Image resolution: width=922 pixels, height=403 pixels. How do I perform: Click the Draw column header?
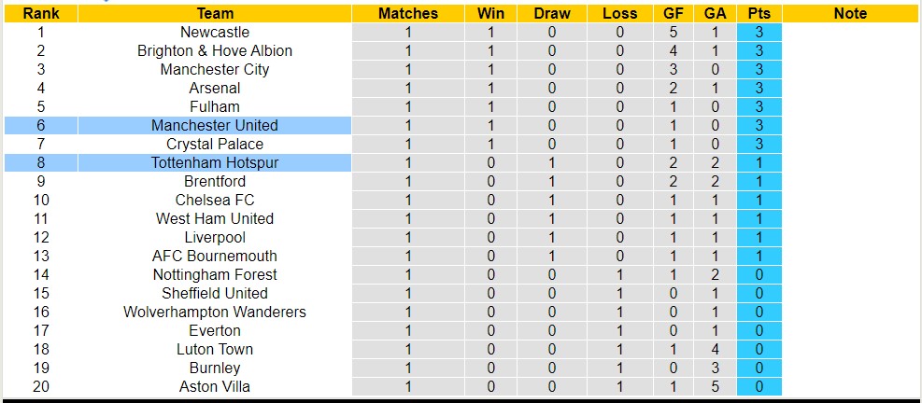pyautogui.click(x=551, y=13)
